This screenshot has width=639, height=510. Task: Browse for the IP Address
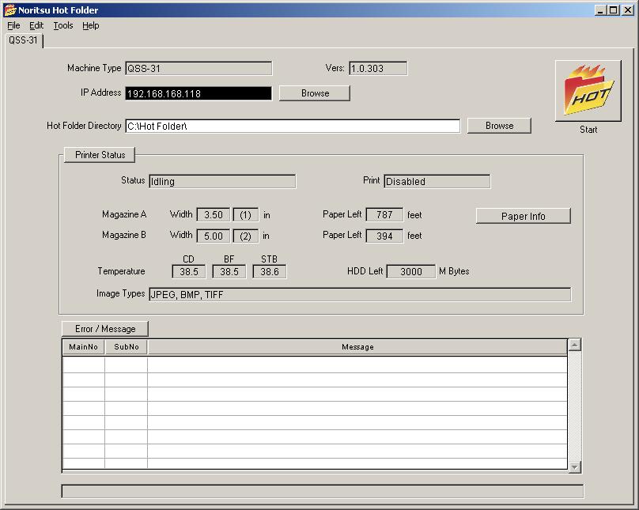(315, 93)
